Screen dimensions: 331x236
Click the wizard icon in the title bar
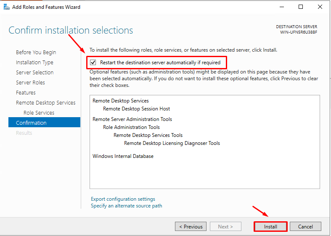(x=6, y=7)
